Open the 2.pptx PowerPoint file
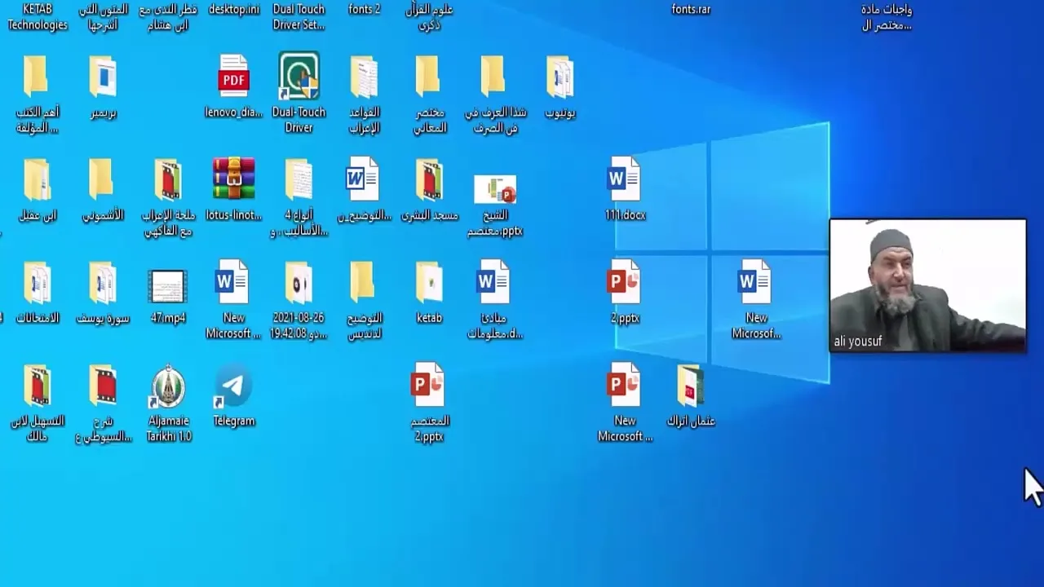The width and height of the screenshot is (1044, 587). pos(625,282)
